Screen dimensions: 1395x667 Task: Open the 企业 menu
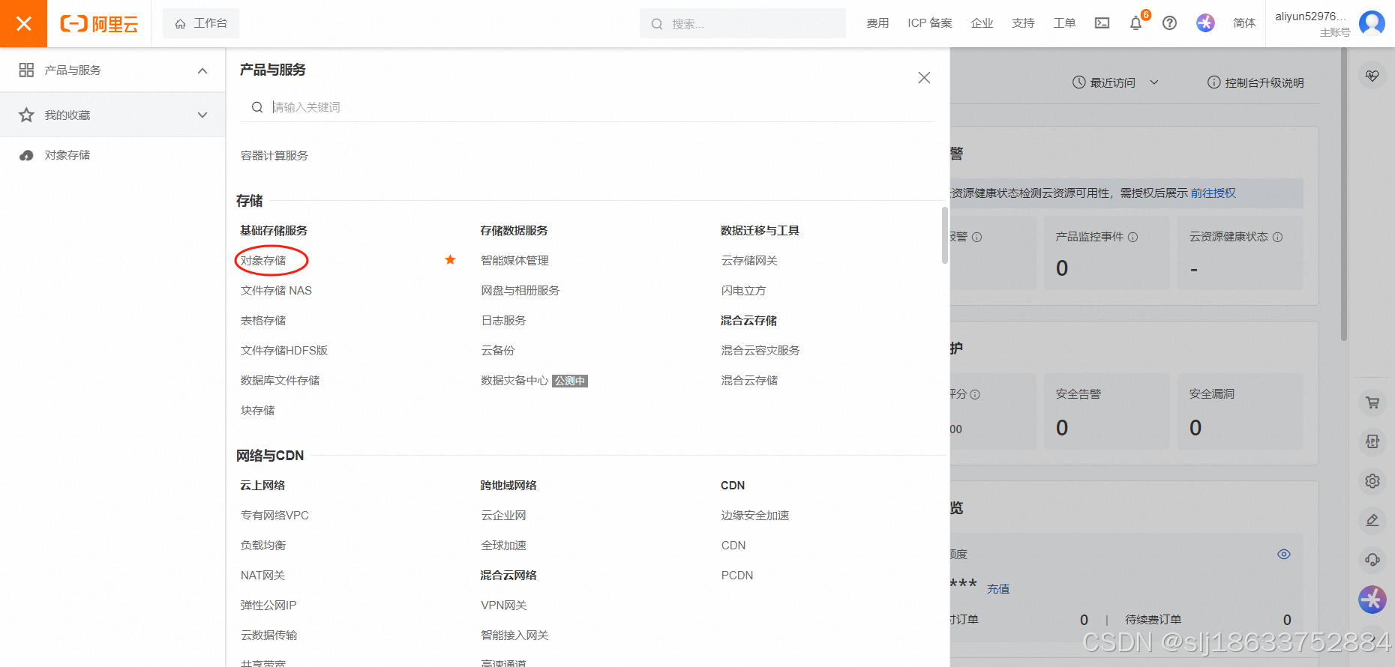pos(982,23)
